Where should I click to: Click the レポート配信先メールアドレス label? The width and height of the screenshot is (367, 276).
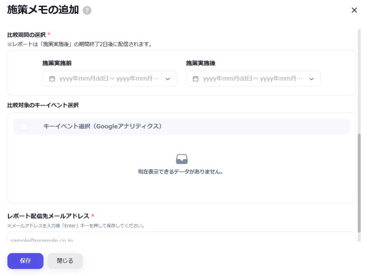coord(48,216)
